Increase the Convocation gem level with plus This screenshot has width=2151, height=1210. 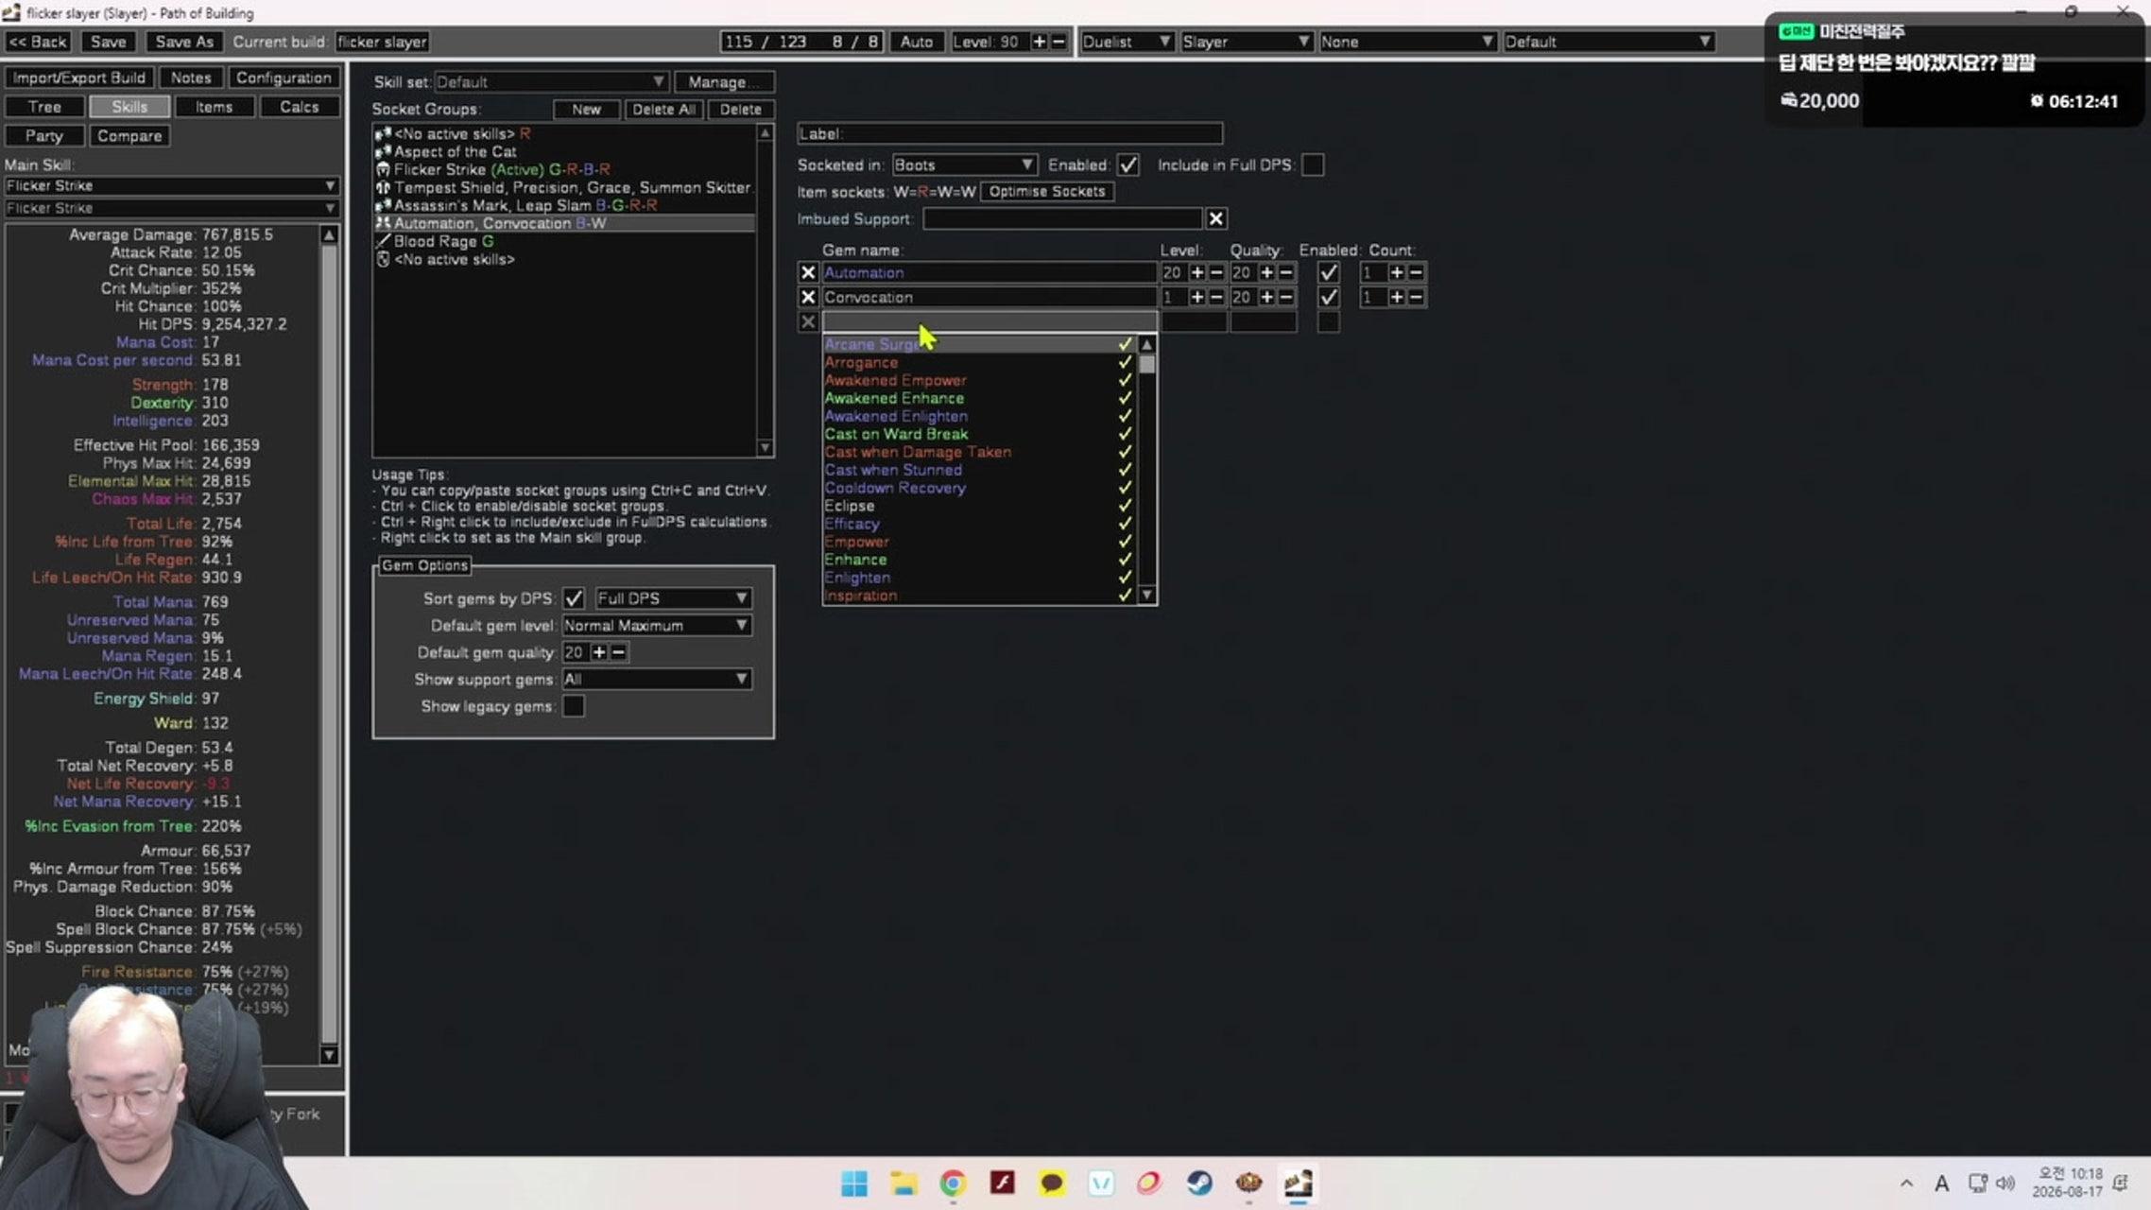pyautogui.click(x=1197, y=297)
